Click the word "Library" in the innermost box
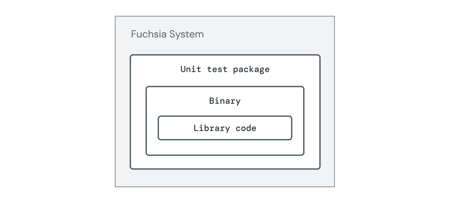Image resolution: width=450 pixels, height=202 pixels. [x=212, y=128]
